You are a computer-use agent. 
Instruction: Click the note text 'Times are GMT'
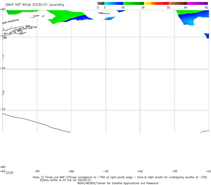[x=54, y=177]
